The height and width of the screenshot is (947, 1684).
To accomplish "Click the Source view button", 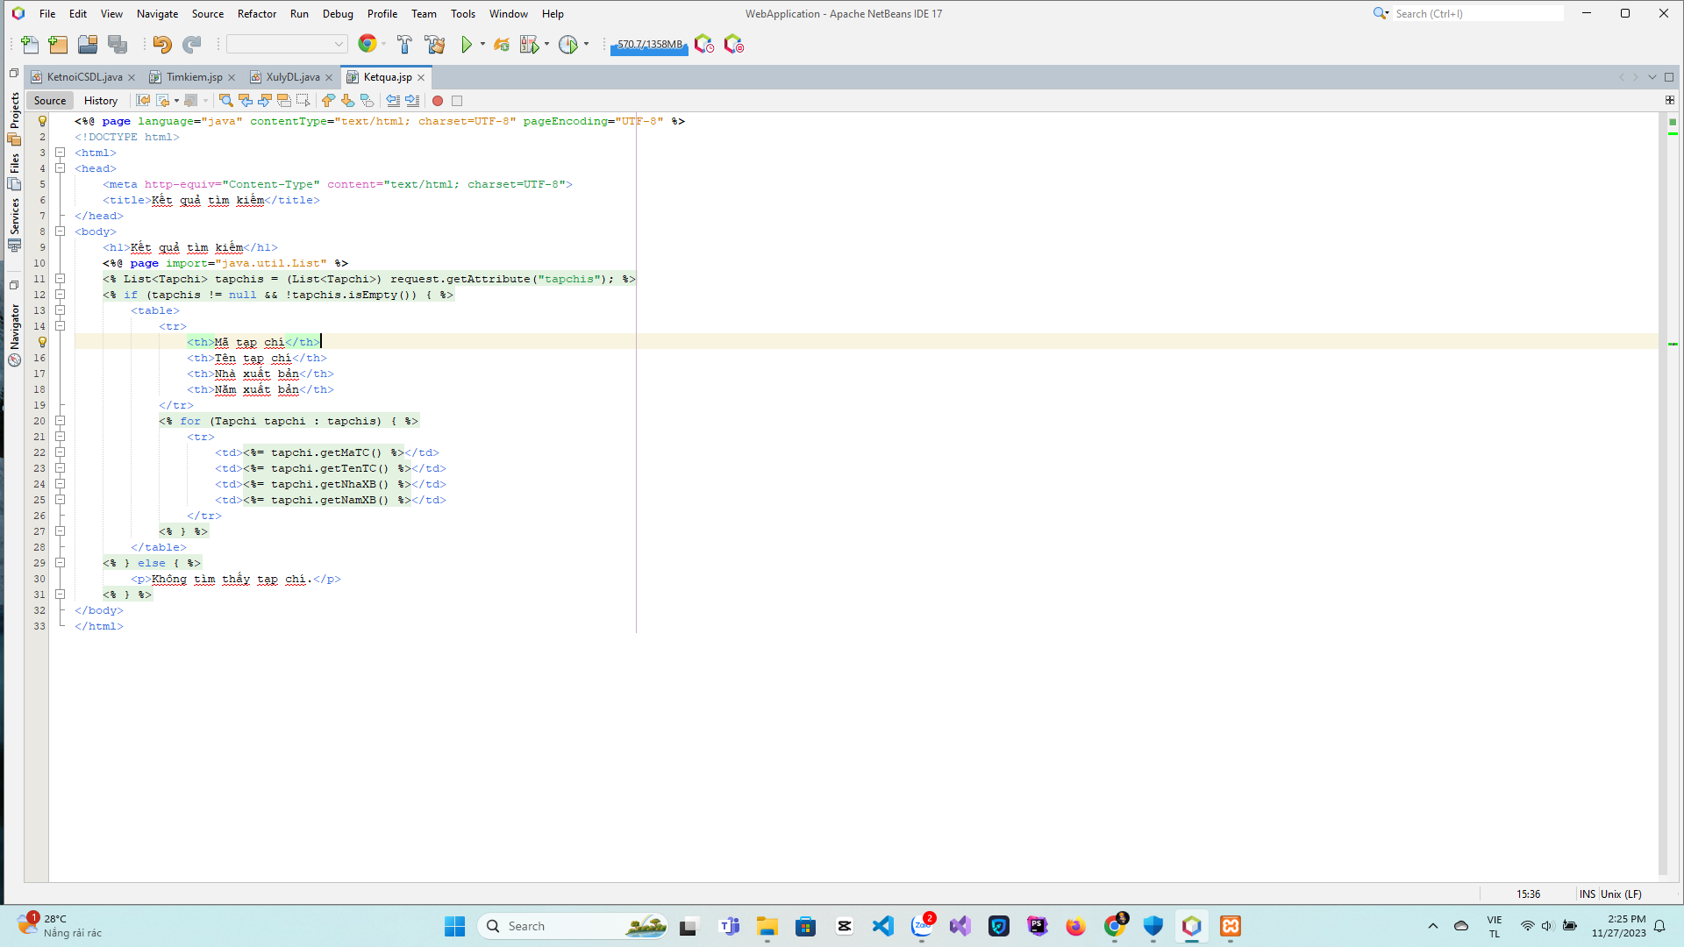I will (x=50, y=101).
